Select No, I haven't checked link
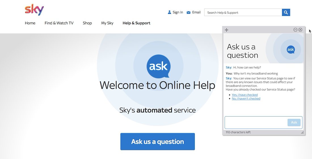The image size is (312, 159). click(x=246, y=99)
